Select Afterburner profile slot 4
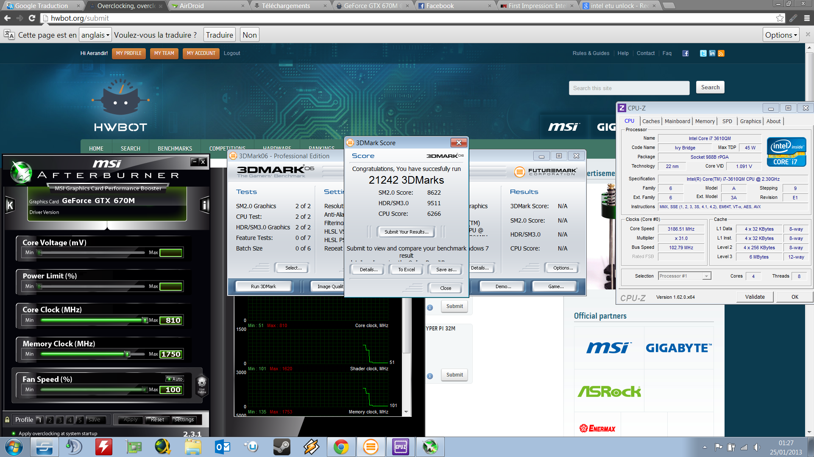Image resolution: width=814 pixels, height=457 pixels. tap(70, 420)
